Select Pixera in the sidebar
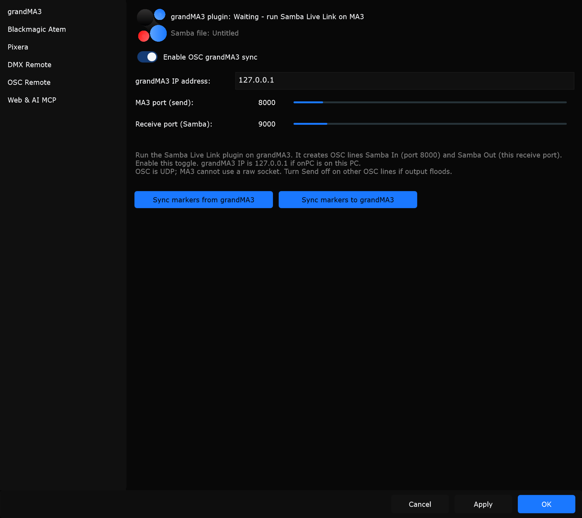The height and width of the screenshot is (518, 582). pyautogui.click(x=18, y=47)
